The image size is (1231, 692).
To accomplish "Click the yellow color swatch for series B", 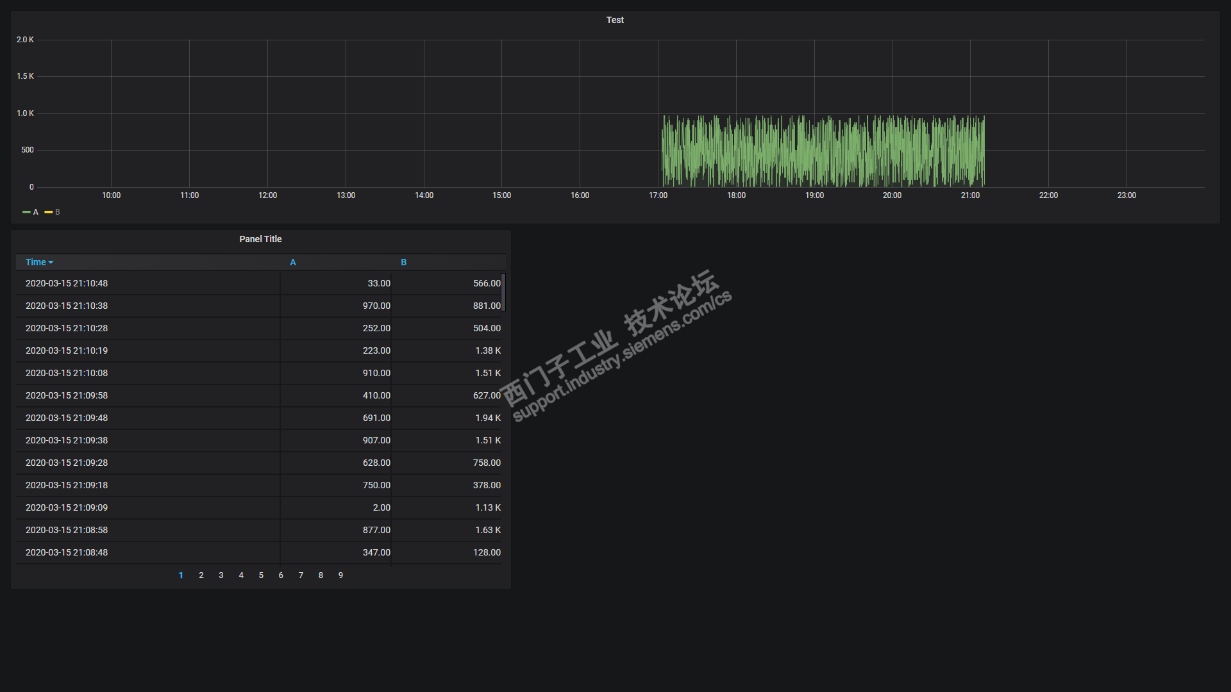I will [x=48, y=212].
